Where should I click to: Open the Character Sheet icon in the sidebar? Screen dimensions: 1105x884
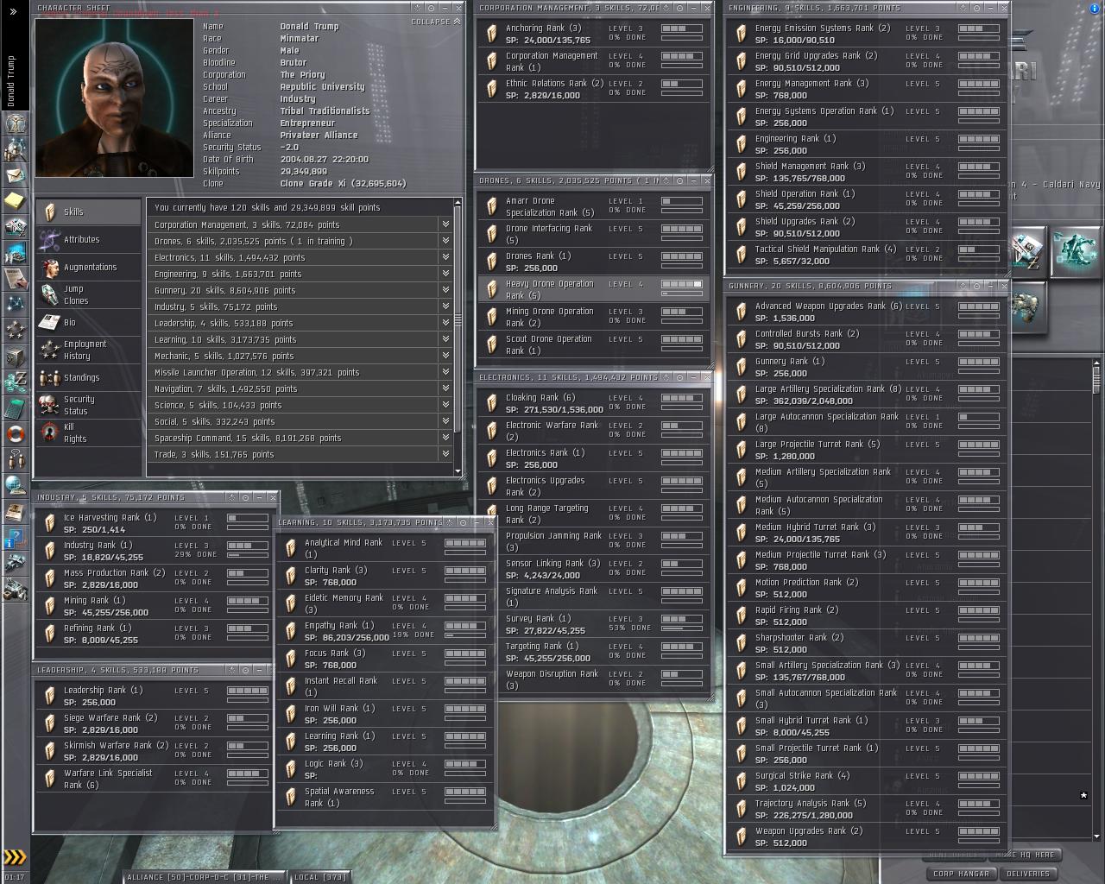(15, 122)
